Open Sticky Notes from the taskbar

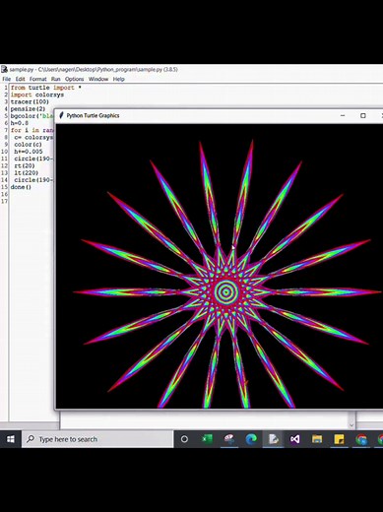click(339, 439)
